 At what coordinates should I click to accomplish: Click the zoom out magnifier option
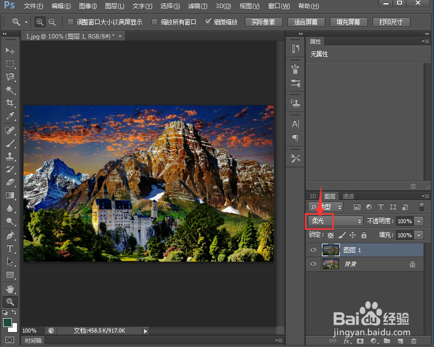[x=52, y=22]
